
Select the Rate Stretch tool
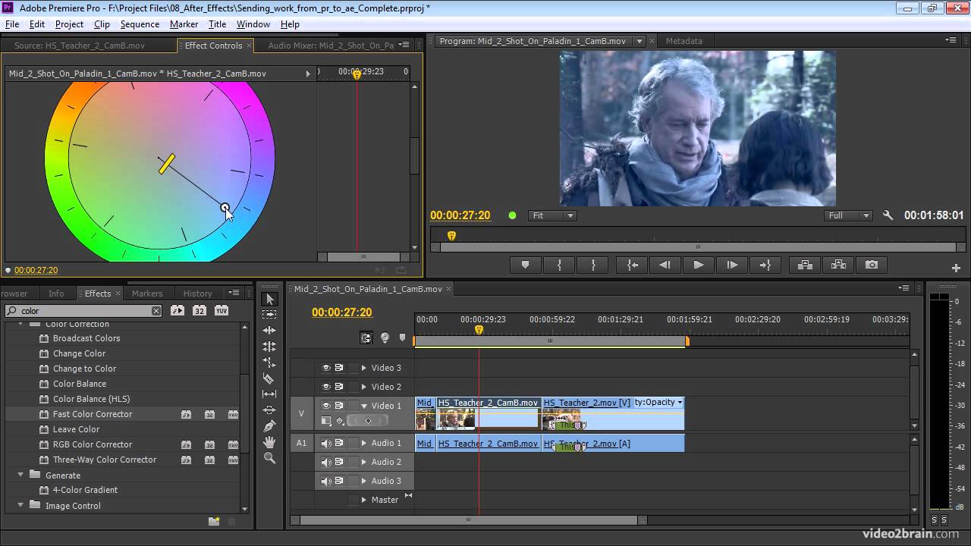[x=269, y=362]
